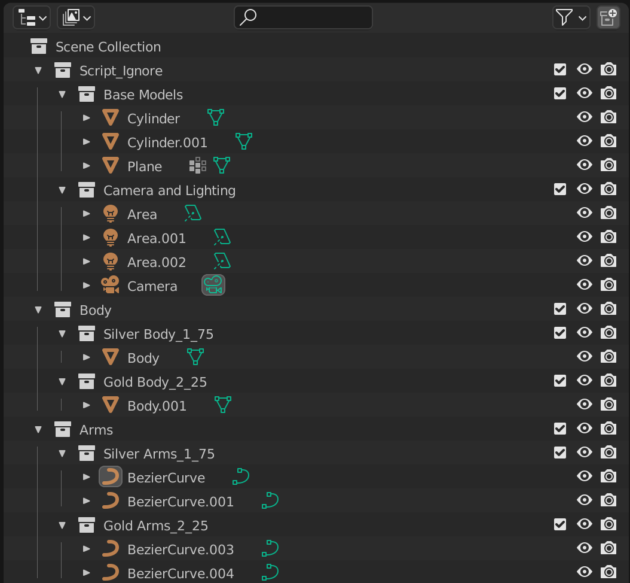Hide Plane in viewport with eye icon

[x=585, y=165]
